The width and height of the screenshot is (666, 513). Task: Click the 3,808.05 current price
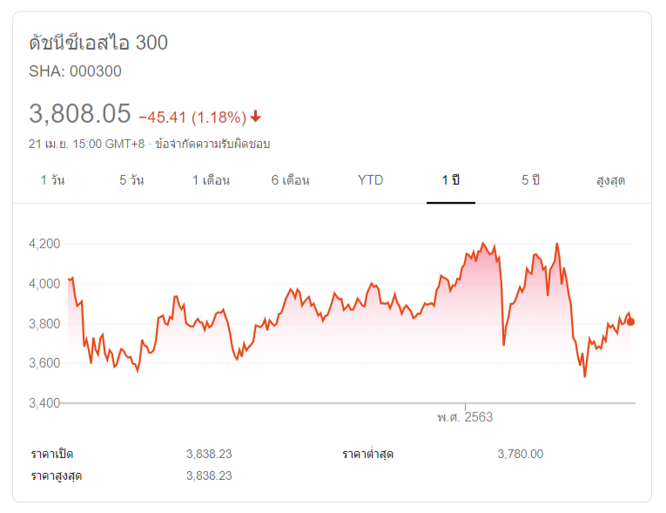pyautogui.click(x=80, y=113)
